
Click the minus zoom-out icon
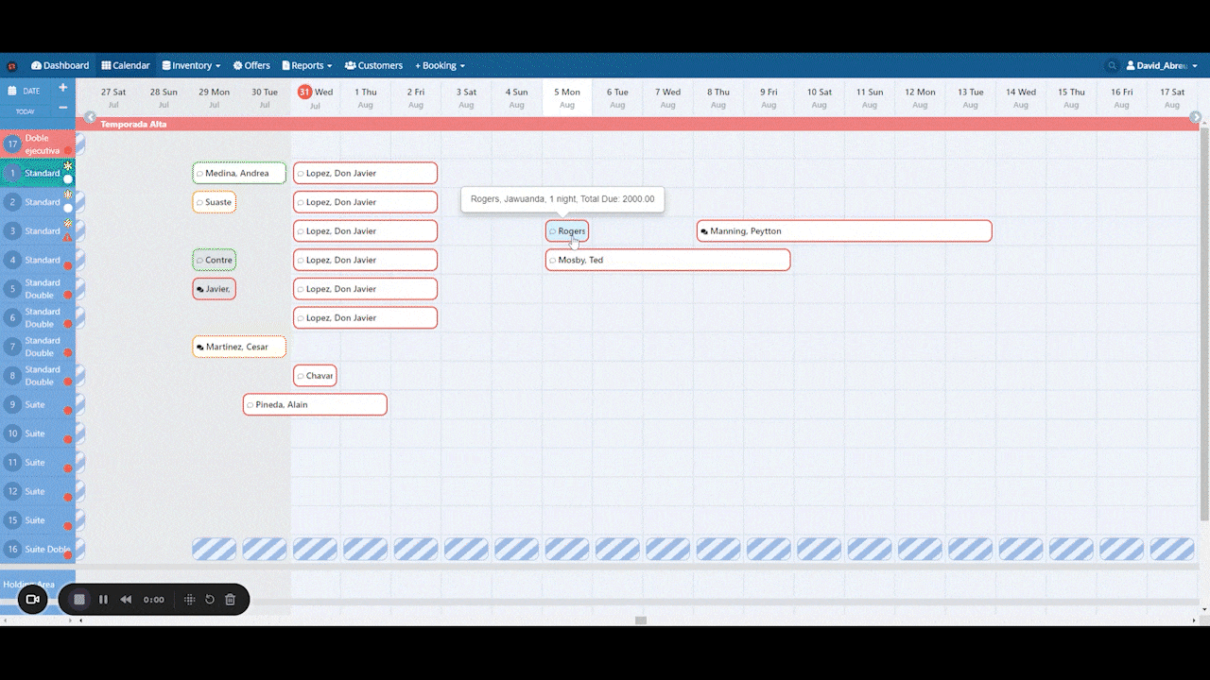[x=63, y=107]
